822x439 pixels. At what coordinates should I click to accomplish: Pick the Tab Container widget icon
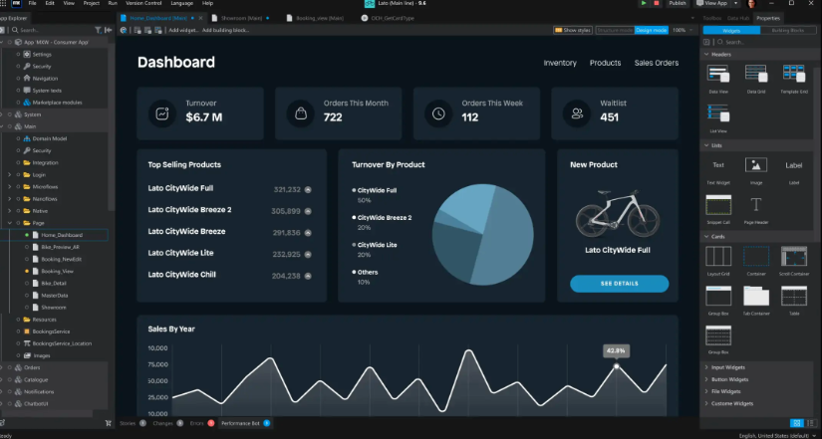(755, 296)
